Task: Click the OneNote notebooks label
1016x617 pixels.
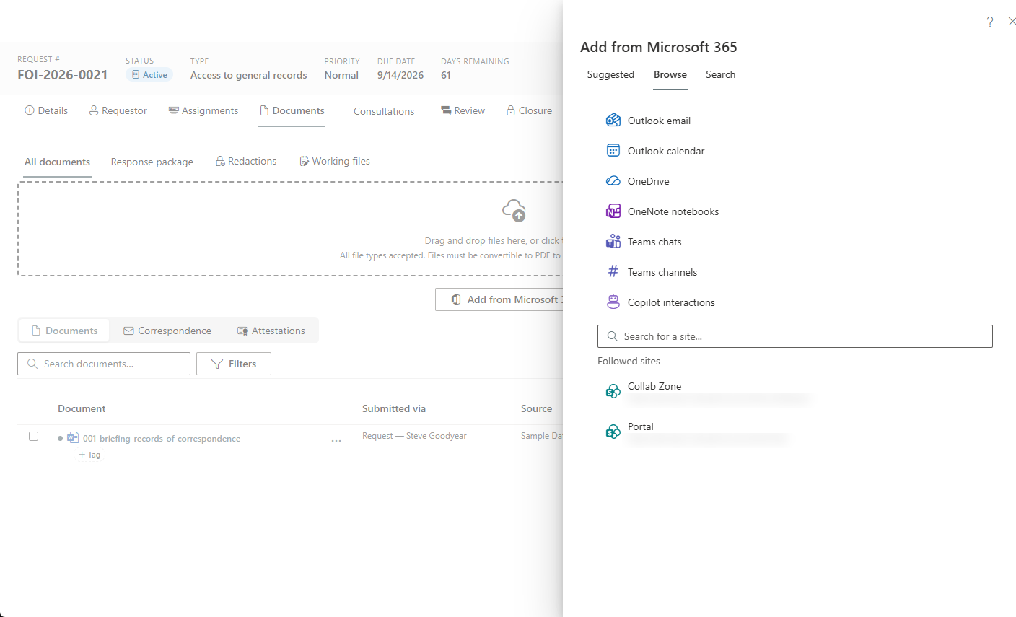Action: click(x=673, y=211)
